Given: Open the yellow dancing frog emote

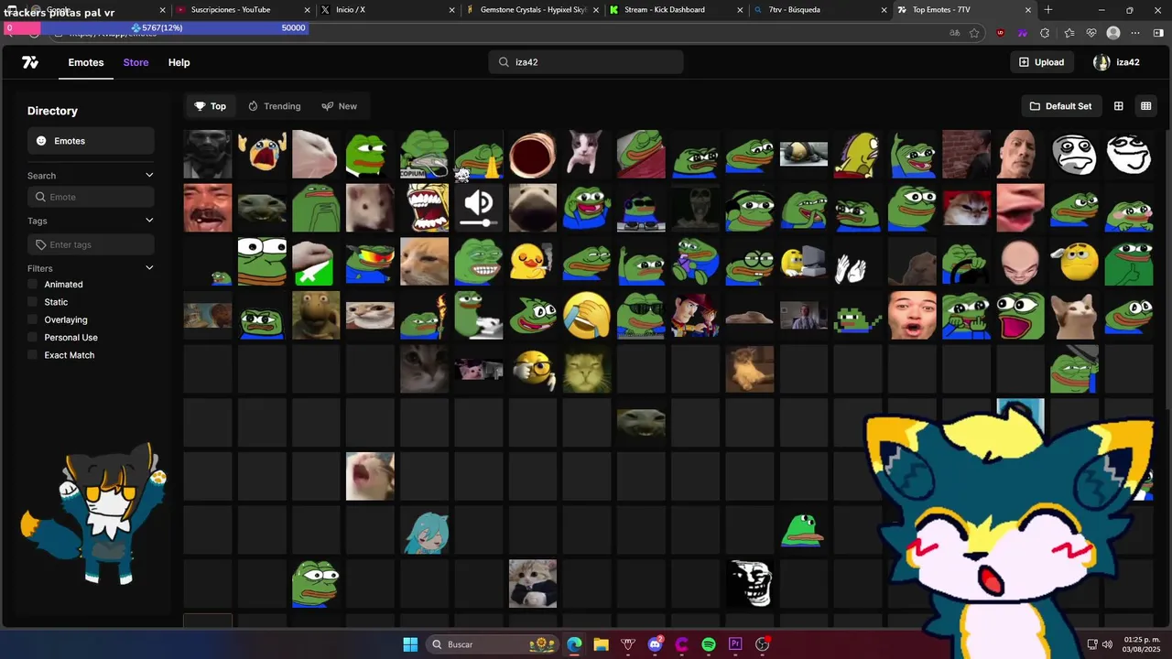Looking at the screenshot, I should tap(858, 154).
